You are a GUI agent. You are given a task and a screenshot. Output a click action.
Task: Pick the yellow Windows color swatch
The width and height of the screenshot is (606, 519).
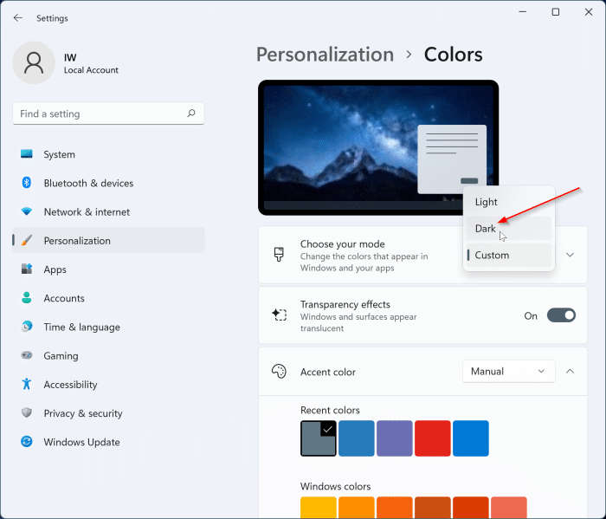tap(318, 508)
